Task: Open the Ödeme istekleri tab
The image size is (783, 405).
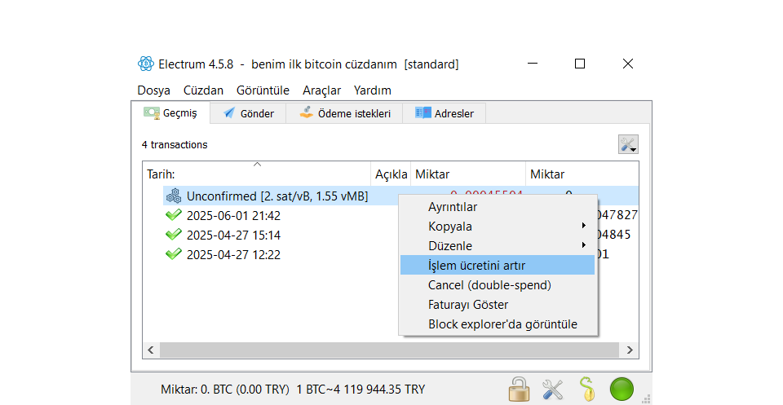Action: [x=344, y=113]
